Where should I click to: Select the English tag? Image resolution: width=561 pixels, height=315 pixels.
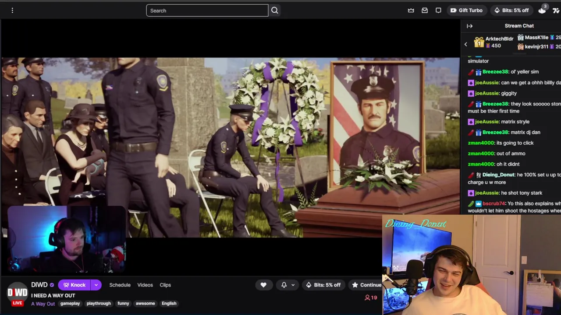[x=169, y=304]
